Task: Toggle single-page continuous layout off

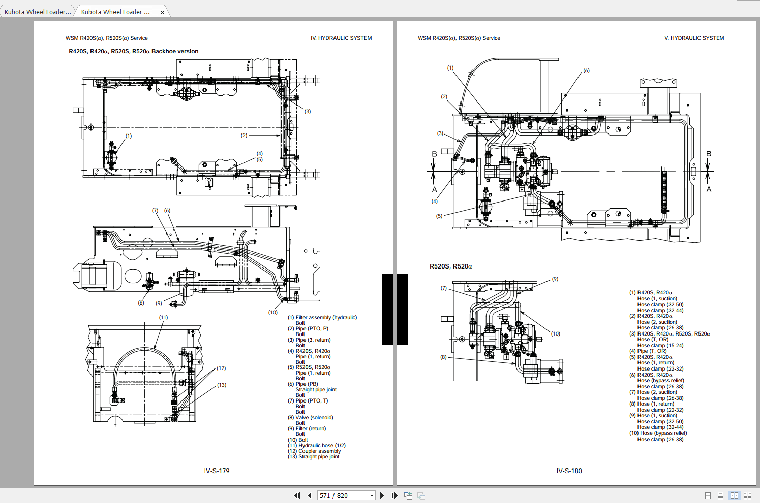Action: coord(720,495)
